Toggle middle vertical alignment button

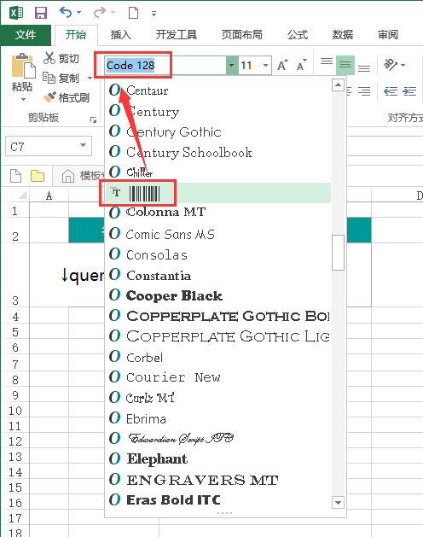coord(345,65)
